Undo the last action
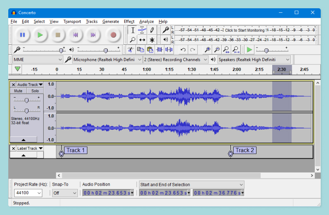Screen dimensions: 329x215 [183, 50]
